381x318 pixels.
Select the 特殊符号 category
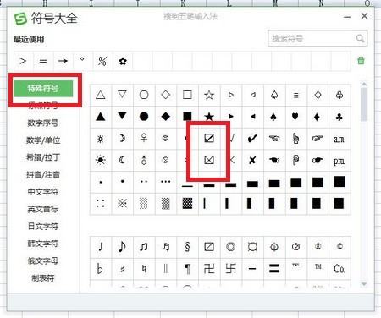click(43, 89)
